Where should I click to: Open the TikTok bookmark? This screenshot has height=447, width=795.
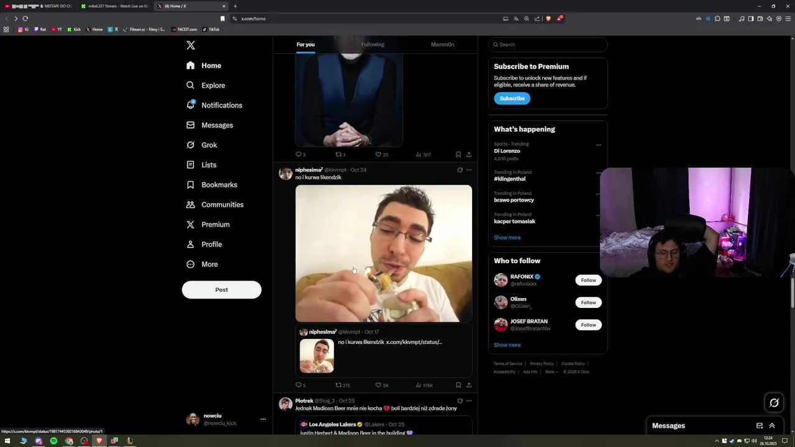click(211, 29)
